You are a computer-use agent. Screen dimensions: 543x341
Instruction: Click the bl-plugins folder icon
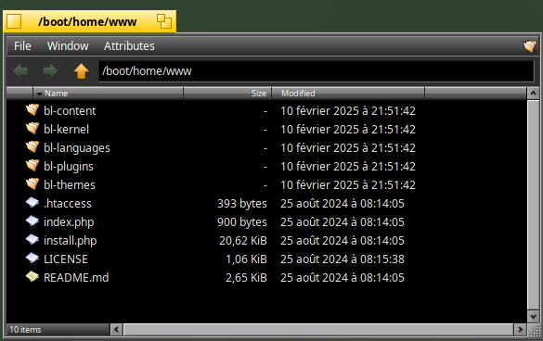(32, 166)
